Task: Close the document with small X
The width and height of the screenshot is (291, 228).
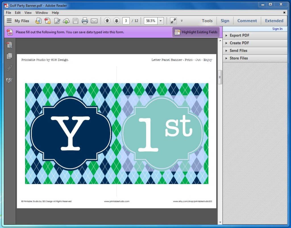Action: click(284, 12)
